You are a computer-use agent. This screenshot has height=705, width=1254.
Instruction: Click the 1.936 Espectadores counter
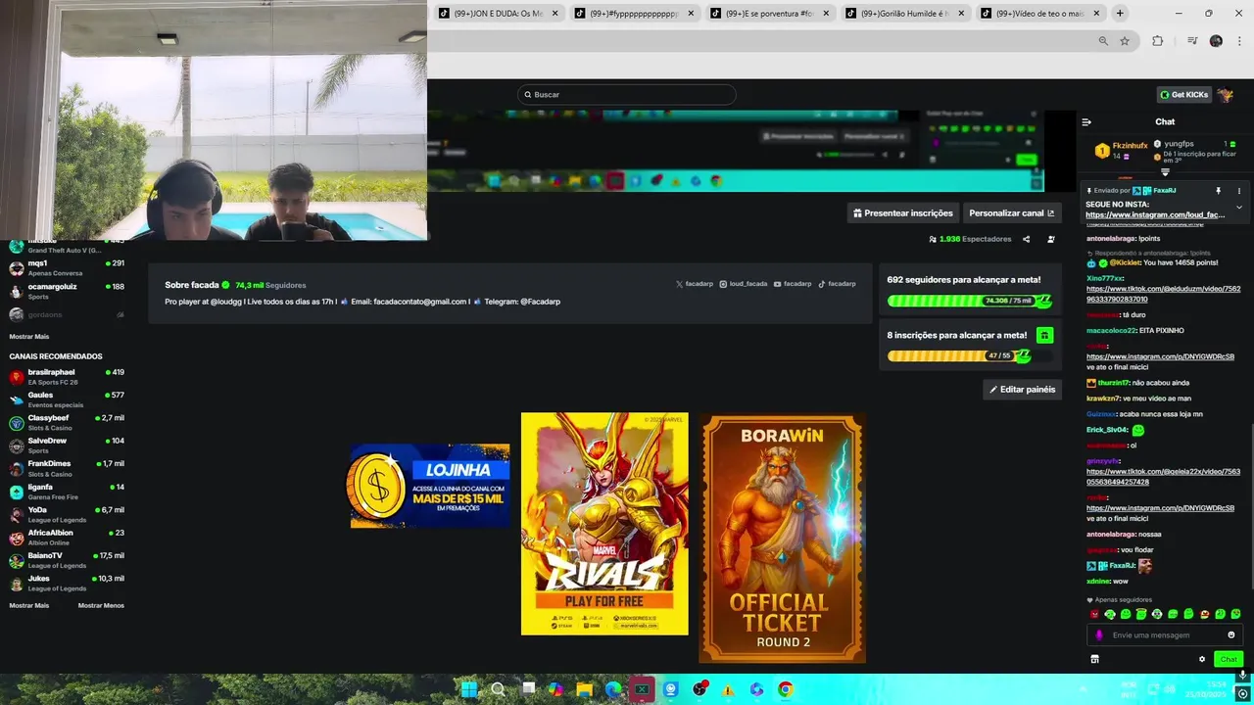click(x=970, y=239)
